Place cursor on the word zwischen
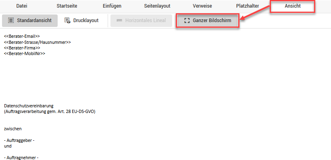Screen dimensions: 331x160 coord(12,129)
